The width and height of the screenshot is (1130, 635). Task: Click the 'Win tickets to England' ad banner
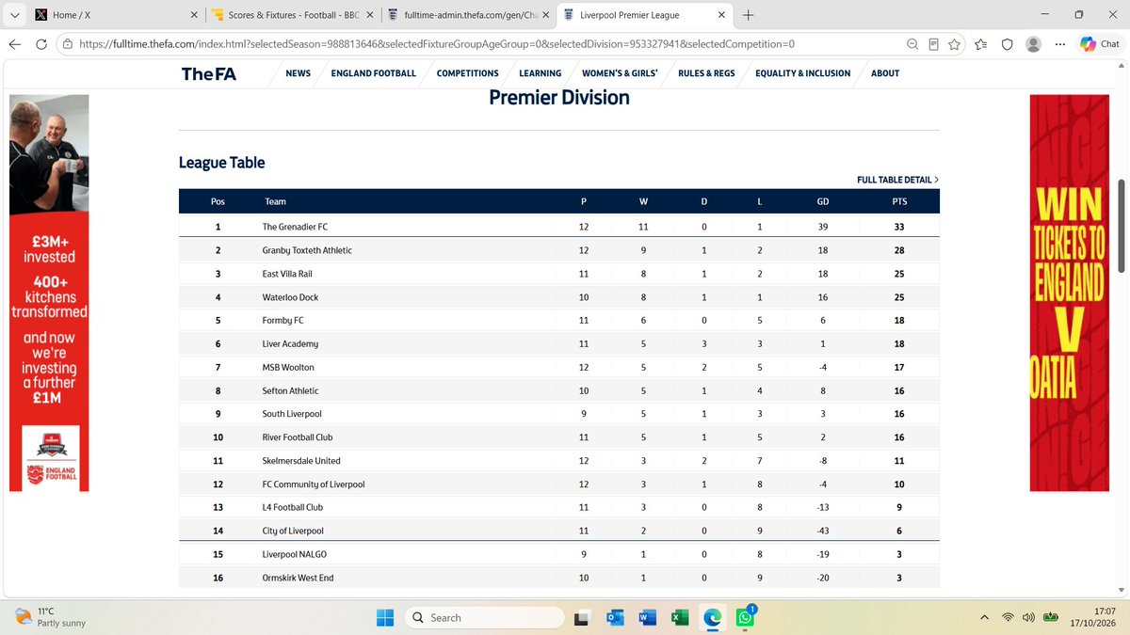pyautogui.click(x=1070, y=293)
